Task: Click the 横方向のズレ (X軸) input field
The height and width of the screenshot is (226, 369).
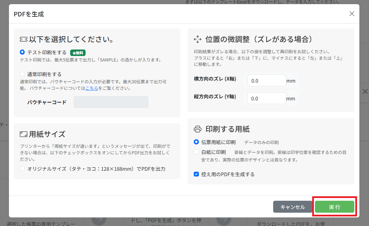Action: coord(266,81)
